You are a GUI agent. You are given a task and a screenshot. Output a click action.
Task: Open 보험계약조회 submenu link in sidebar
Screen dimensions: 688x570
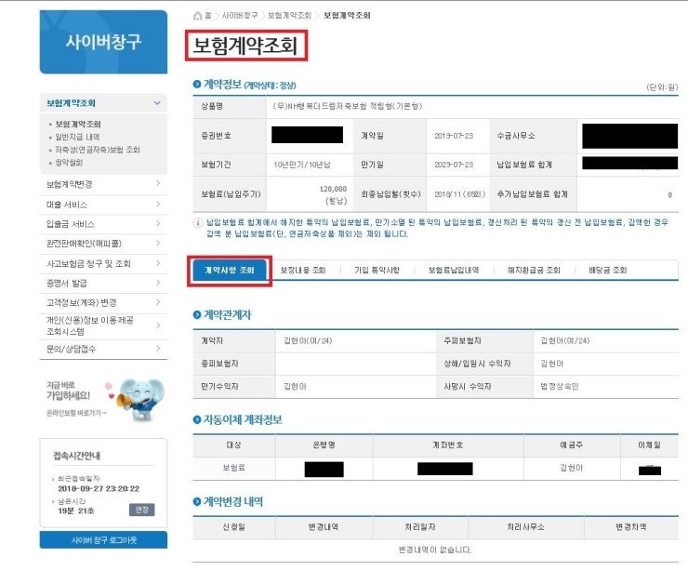tap(78, 125)
